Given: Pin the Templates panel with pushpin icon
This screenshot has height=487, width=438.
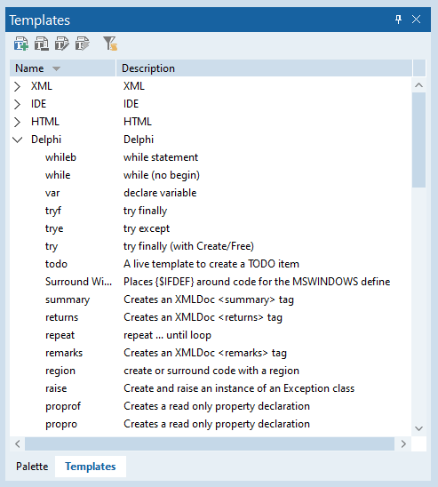Looking at the screenshot, I should 399,20.
